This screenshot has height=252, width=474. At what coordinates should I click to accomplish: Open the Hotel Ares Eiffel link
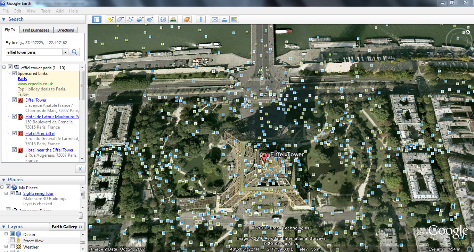click(x=40, y=133)
